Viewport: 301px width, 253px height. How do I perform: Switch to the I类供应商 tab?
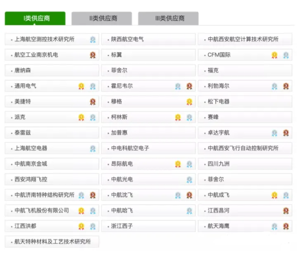coord(35,18)
